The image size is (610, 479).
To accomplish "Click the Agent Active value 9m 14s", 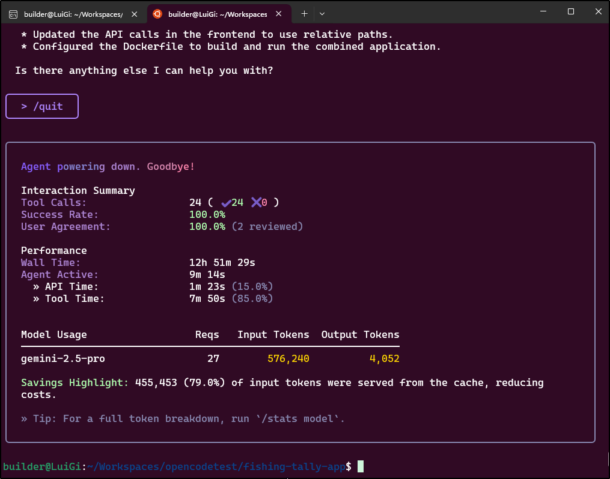I will [x=207, y=275].
